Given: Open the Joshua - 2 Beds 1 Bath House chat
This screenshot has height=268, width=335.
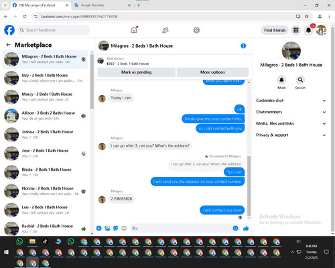Looking at the screenshot, I should point(45,135).
